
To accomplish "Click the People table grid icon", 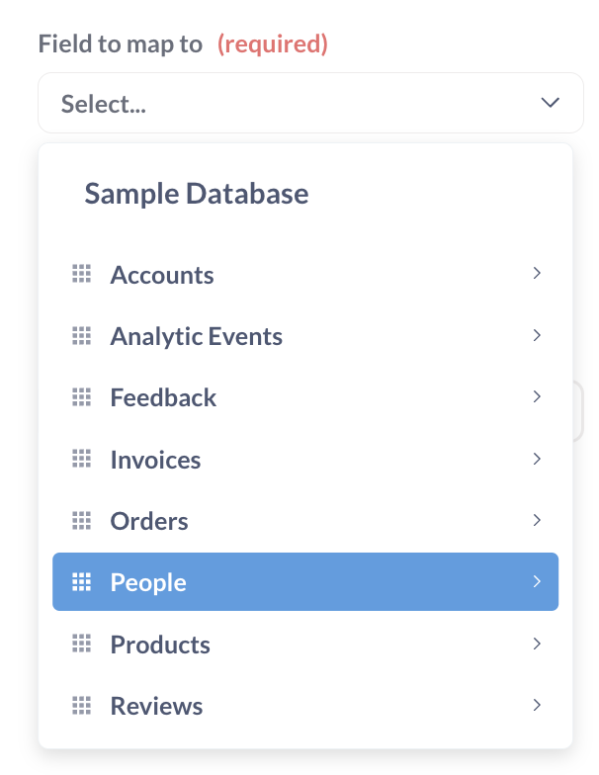I will tap(81, 581).
